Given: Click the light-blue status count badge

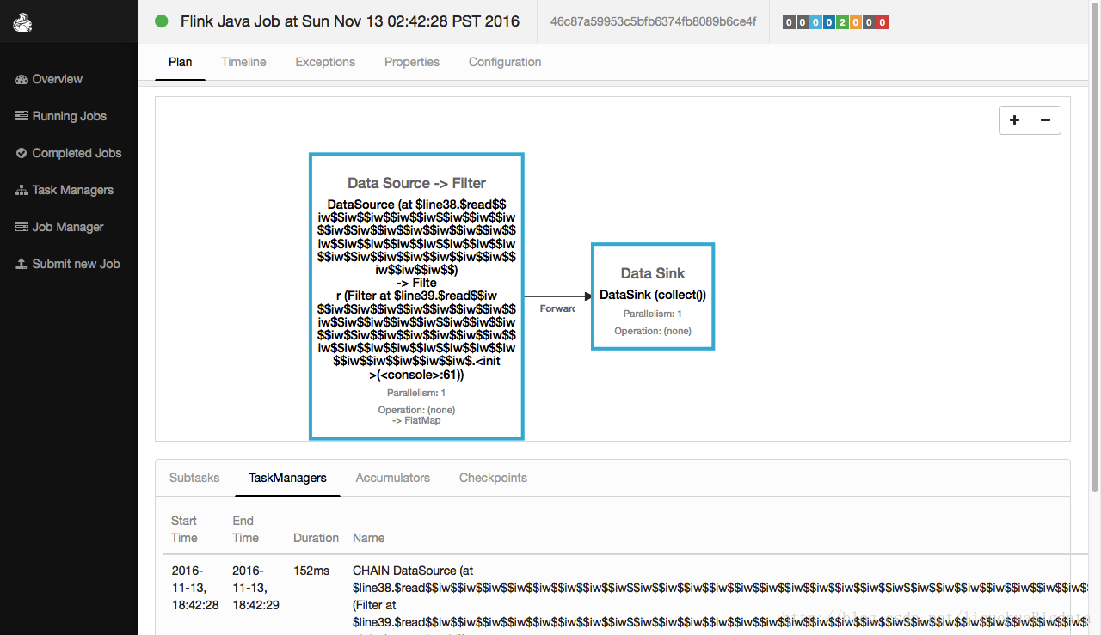Looking at the screenshot, I should coord(815,22).
